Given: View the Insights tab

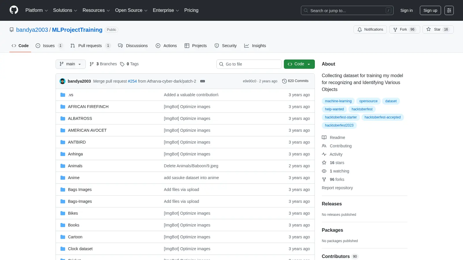Looking at the screenshot, I should pos(255,46).
